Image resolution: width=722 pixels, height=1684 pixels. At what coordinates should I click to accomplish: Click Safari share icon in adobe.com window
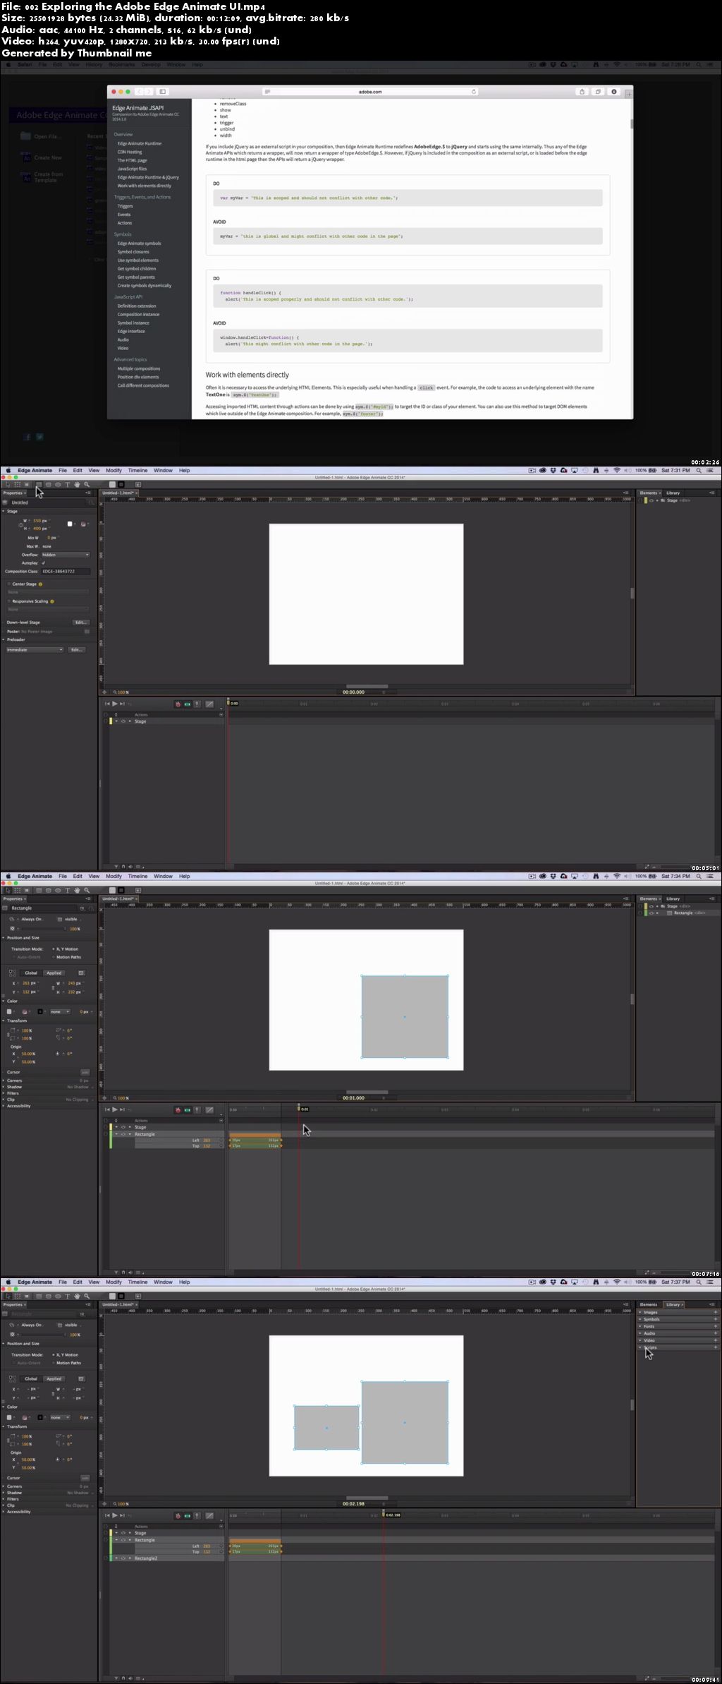[582, 91]
